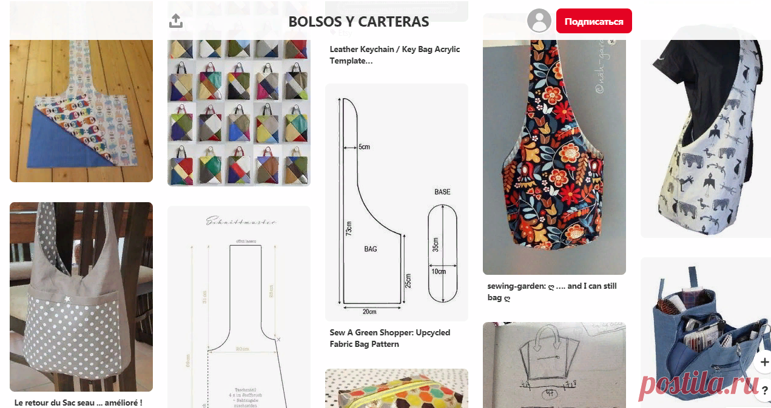771x408 pixels.
Task: Click the share board upload icon
Action: [x=175, y=21]
